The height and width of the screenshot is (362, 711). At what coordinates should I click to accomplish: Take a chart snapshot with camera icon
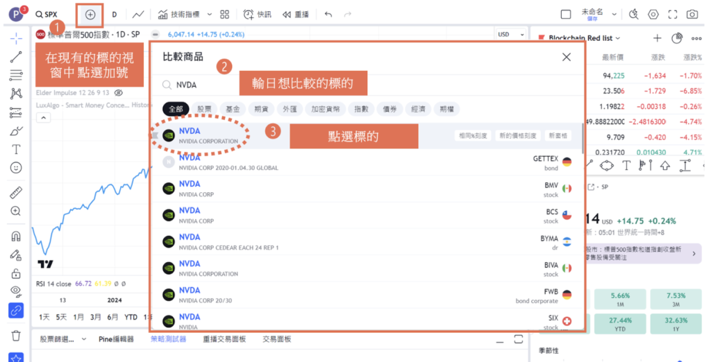692,15
